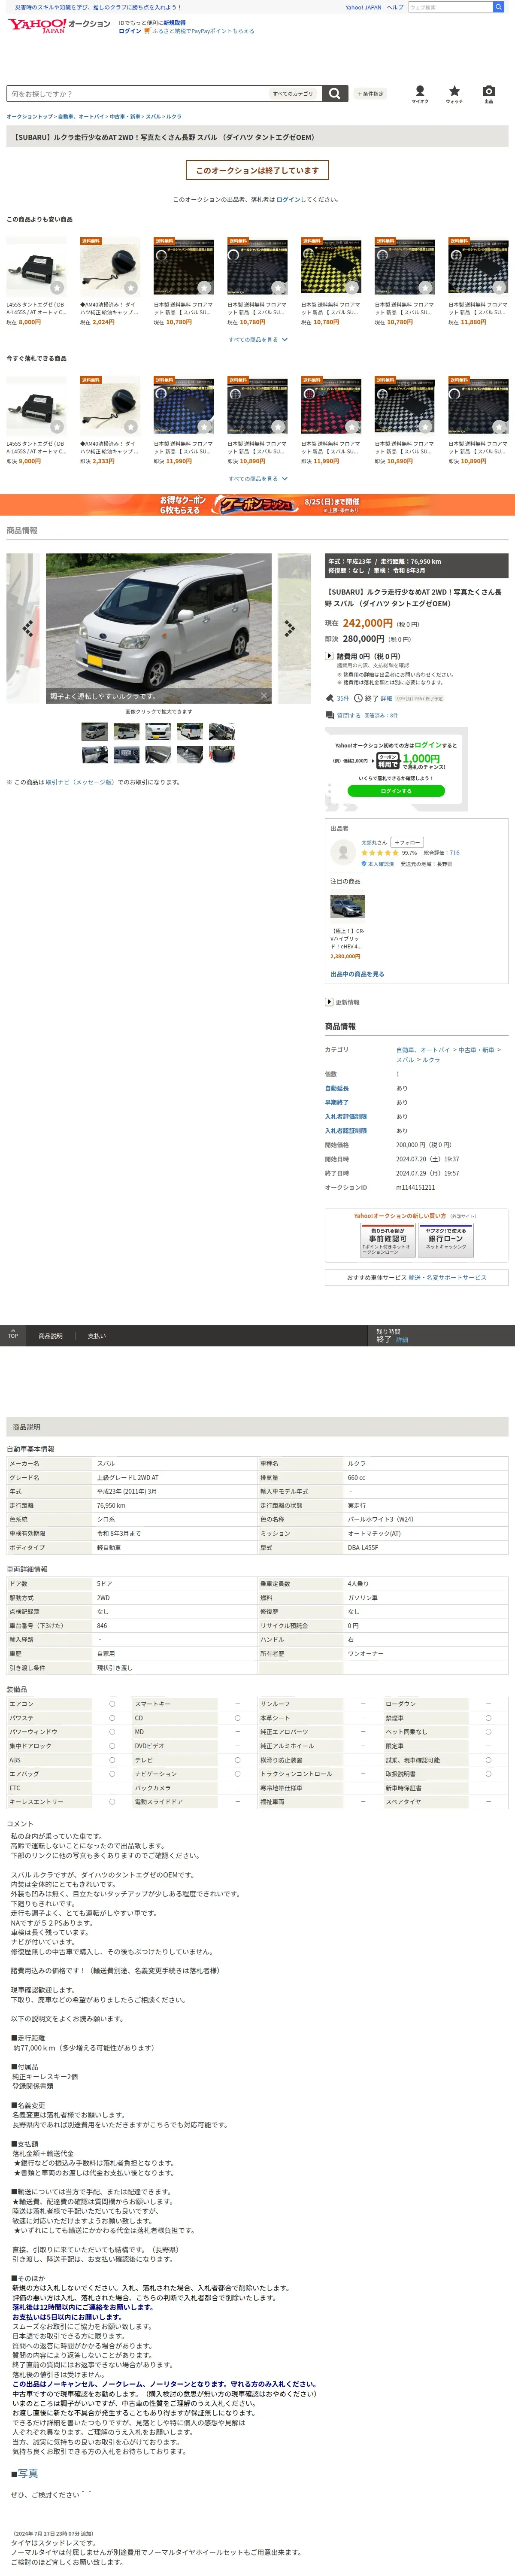515x2576 pixels.
Task: Open マイオク person icon
Action: [420, 93]
